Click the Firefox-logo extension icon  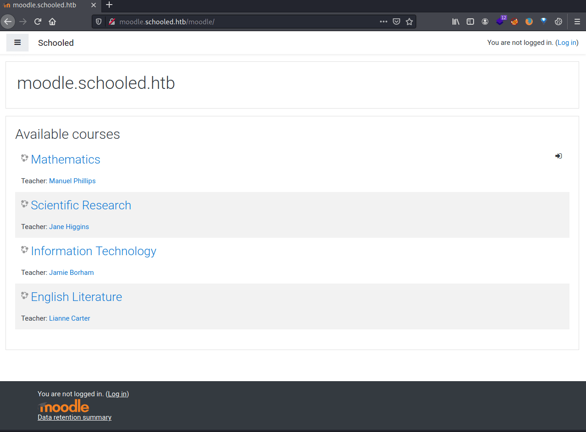click(x=529, y=22)
